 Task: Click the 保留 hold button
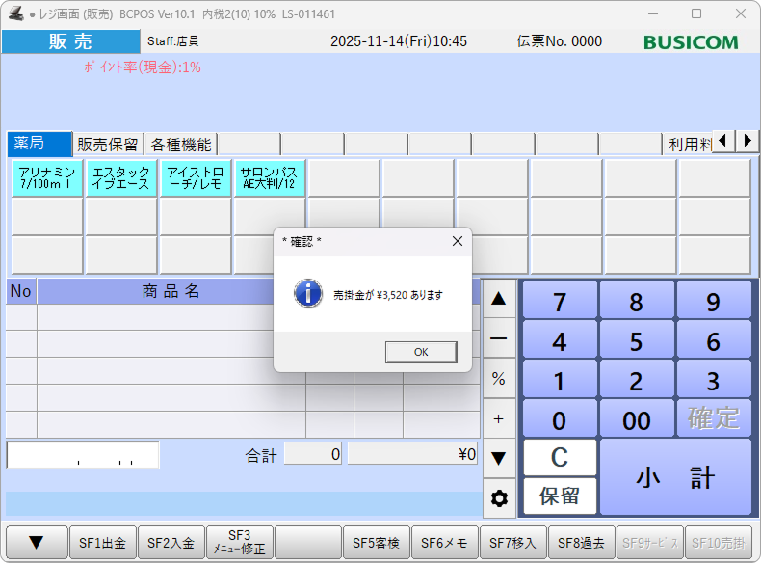(x=560, y=496)
